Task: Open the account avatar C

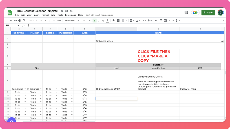Action: [x=221, y=13]
